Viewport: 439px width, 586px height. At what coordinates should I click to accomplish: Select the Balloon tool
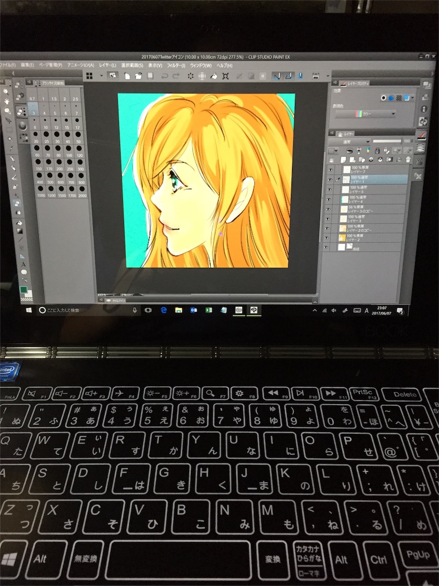point(24,272)
